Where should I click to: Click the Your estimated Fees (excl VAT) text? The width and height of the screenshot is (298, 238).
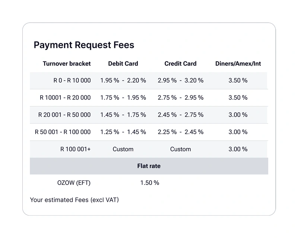(74, 200)
